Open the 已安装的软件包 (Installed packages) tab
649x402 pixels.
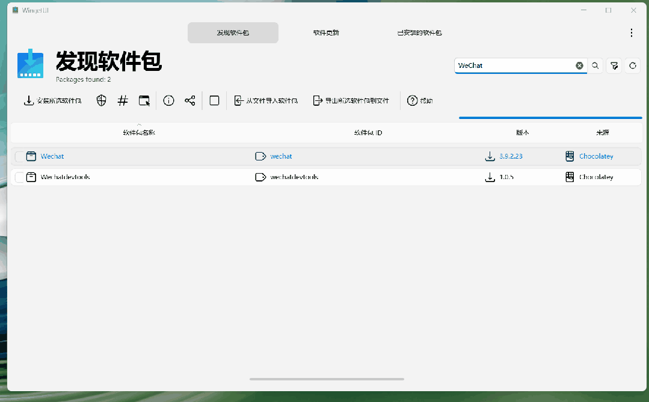click(419, 32)
